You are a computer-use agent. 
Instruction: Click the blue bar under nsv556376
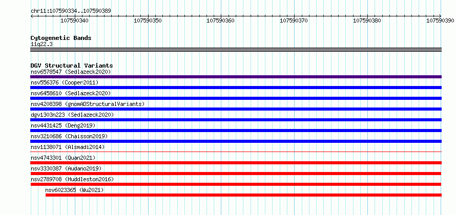click(236, 88)
